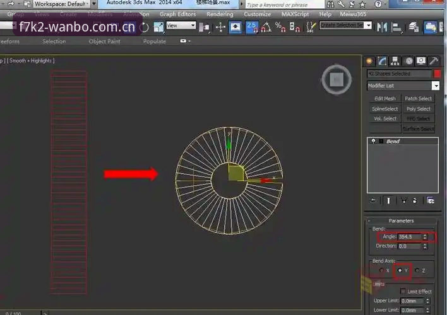Select the Y bend axis radio button

click(400, 270)
